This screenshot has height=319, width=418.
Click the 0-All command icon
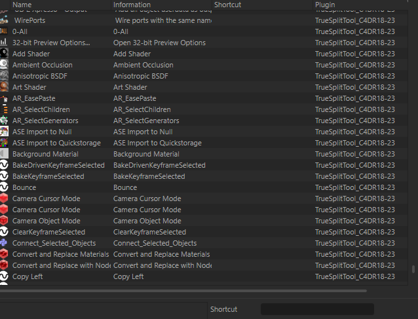coord(4,31)
